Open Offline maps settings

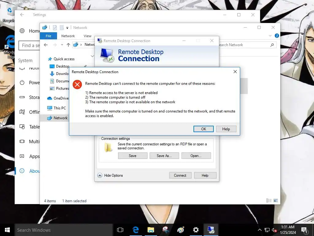tap(29, 112)
